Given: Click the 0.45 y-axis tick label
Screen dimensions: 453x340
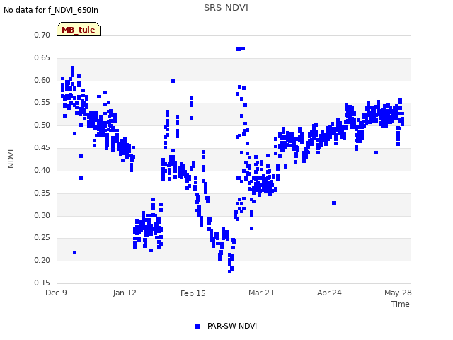Looking at the screenshot, I should [x=42, y=147].
